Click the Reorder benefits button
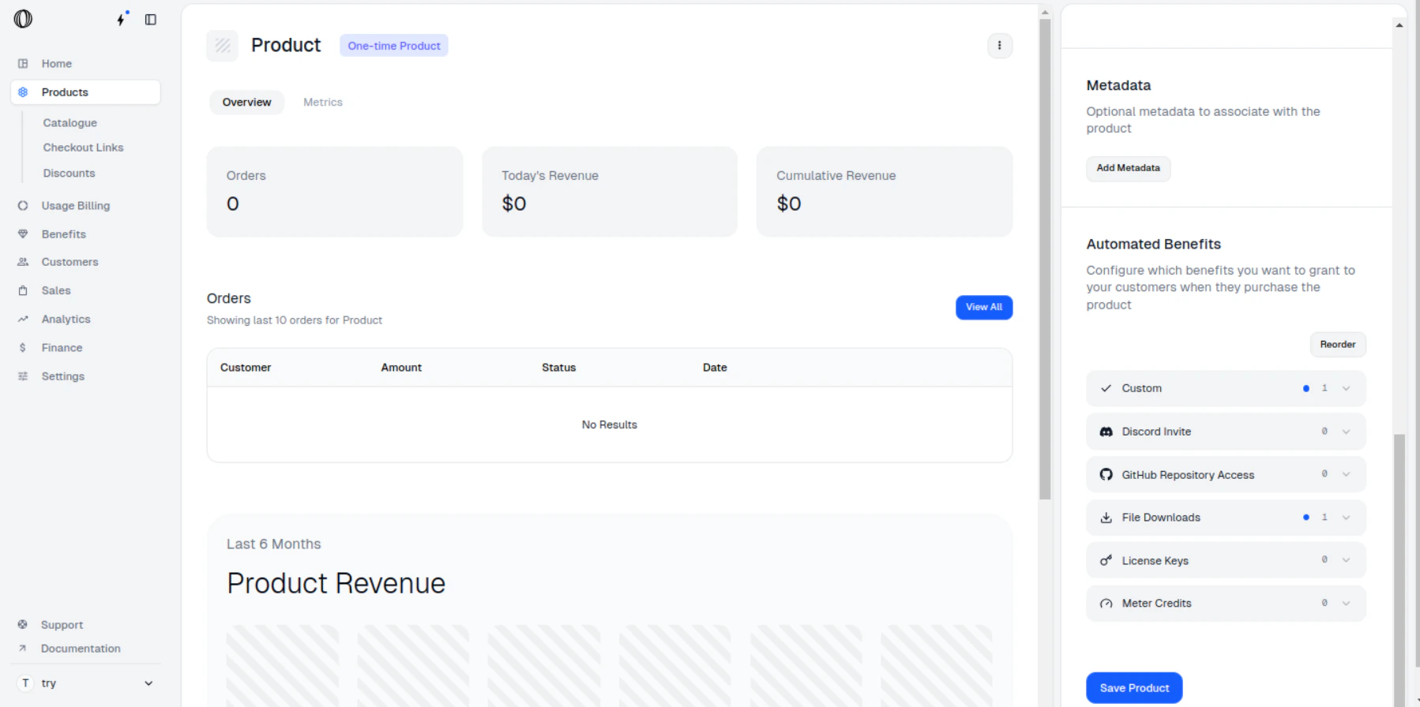Image resolution: width=1420 pixels, height=707 pixels. point(1338,345)
